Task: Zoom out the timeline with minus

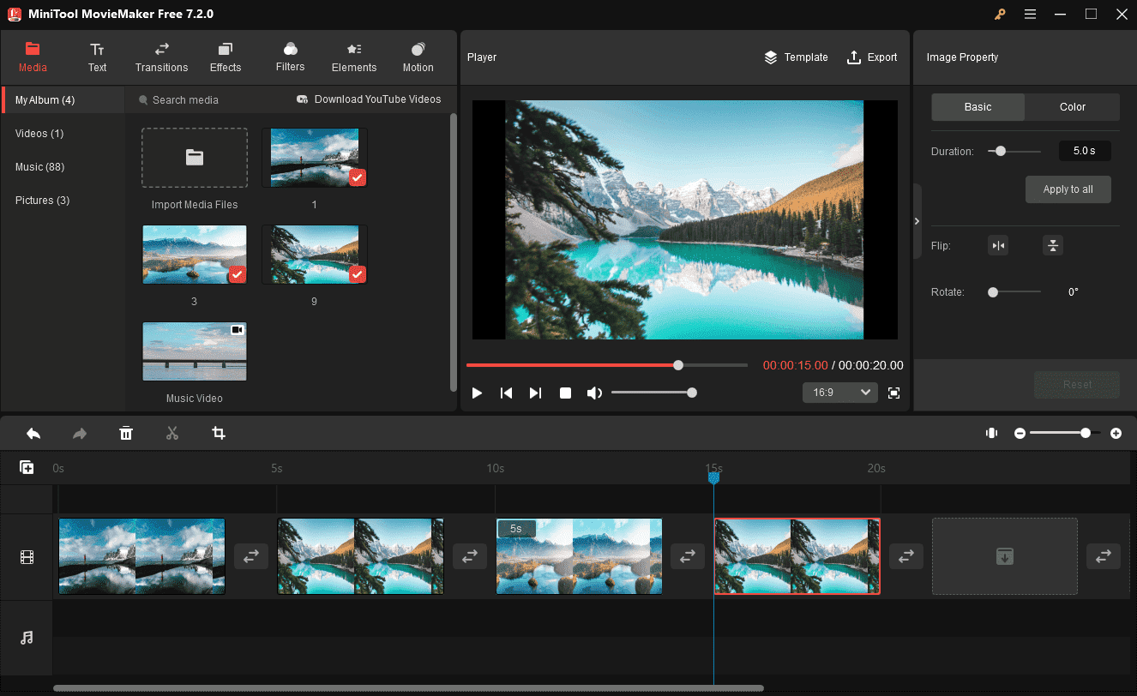Action: (x=1020, y=434)
